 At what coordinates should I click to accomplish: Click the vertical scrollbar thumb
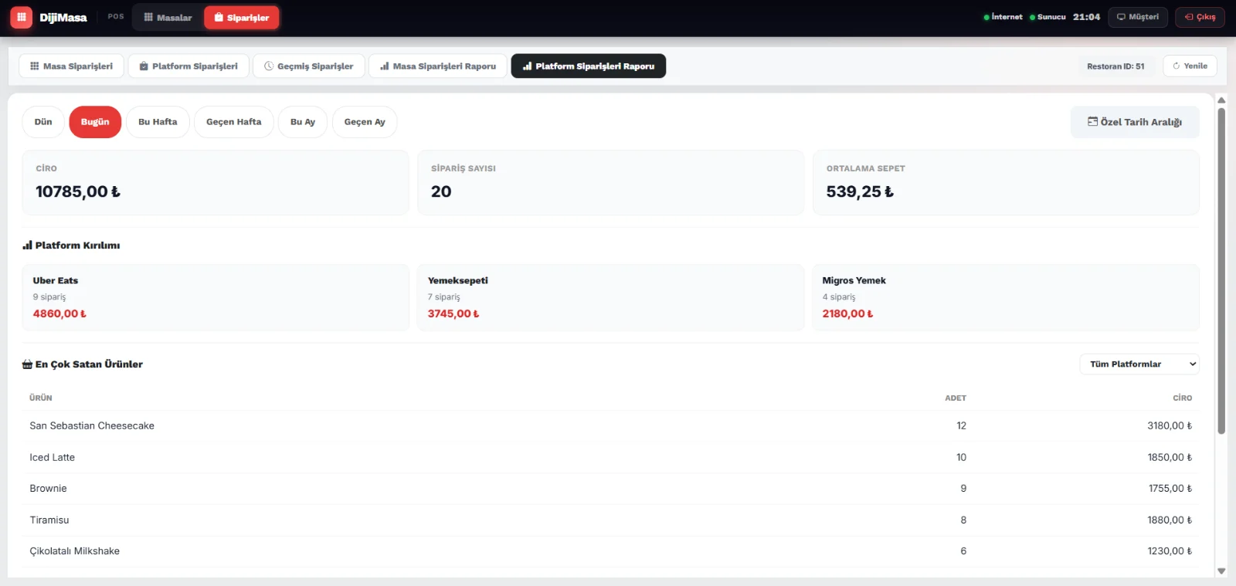click(x=1221, y=270)
